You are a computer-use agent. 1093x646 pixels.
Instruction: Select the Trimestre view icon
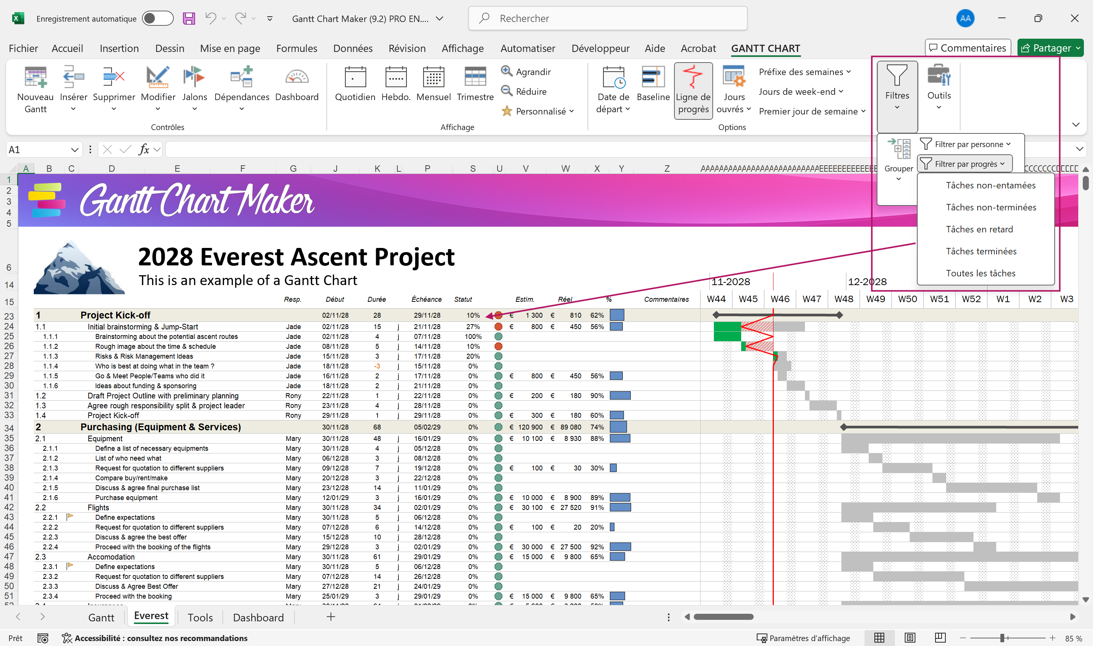[475, 77]
